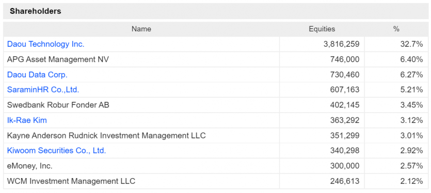Open the Daou Technology Inc. link
The width and height of the screenshot is (431, 193).
tap(45, 44)
